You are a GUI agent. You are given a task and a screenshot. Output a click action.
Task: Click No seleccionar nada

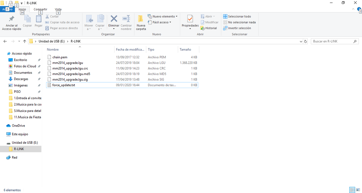pyautogui.click(x=239, y=22)
